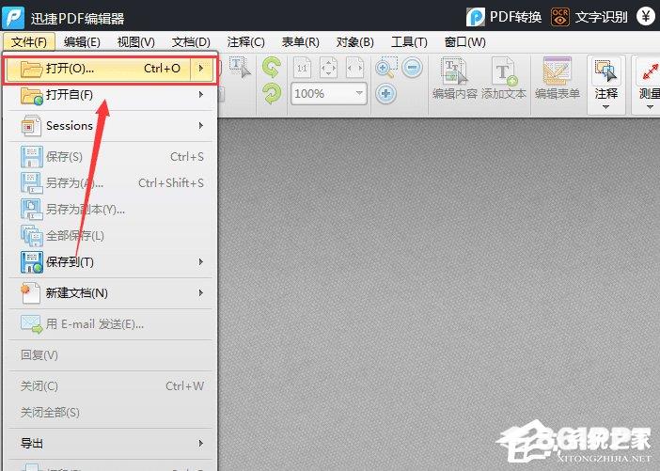
Task: Expand the Sessions submenu
Action: [201, 125]
